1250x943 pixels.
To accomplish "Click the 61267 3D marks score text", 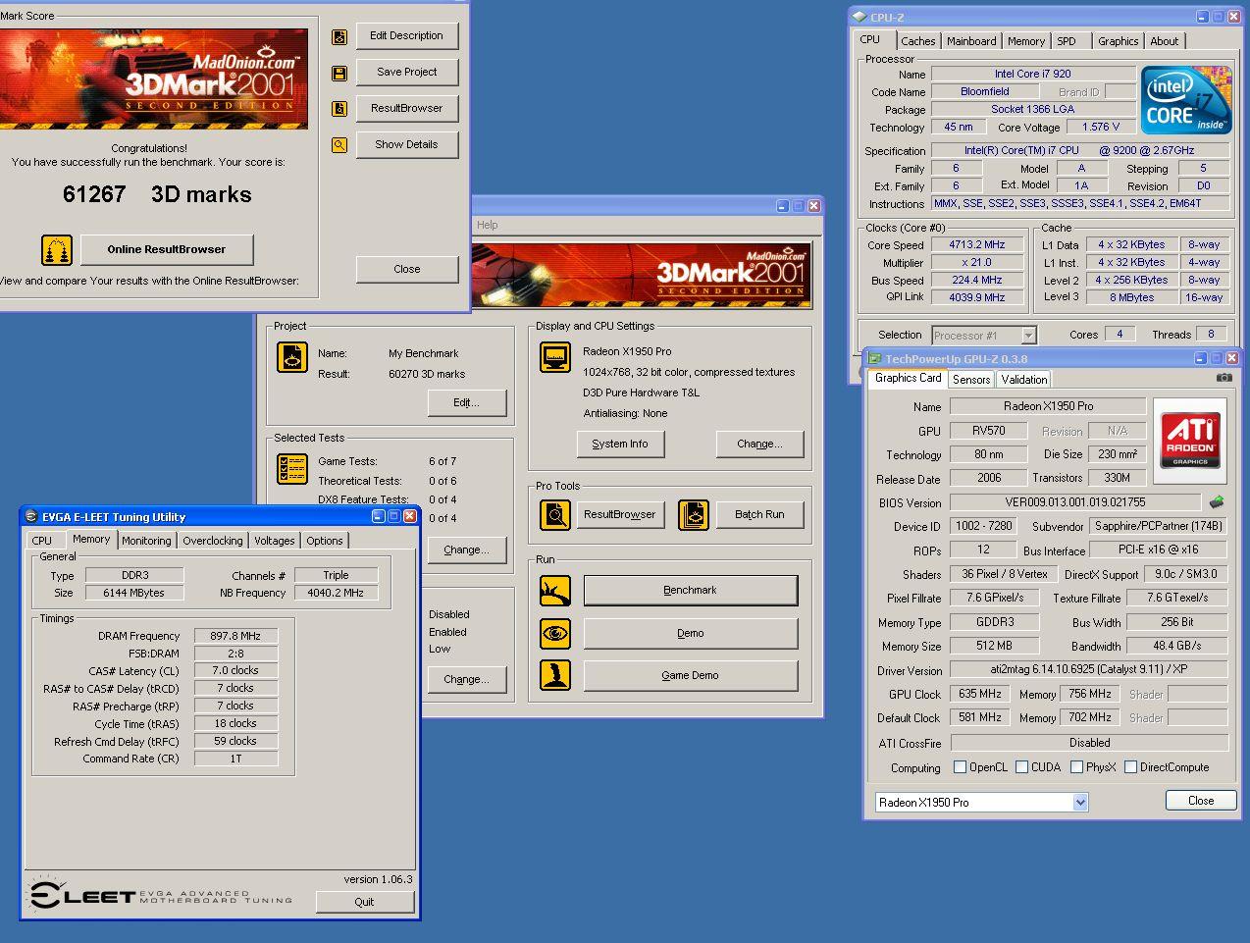I will [x=157, y=194].
